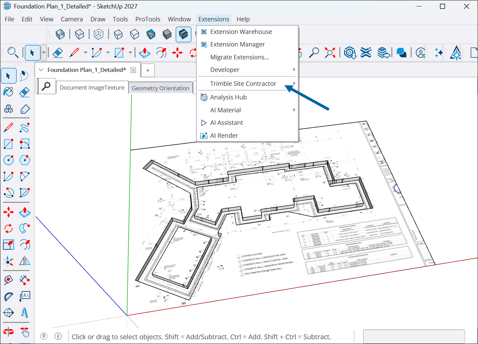This screenshot has height=344, width=478.
Task: Open dropdown arrow beside the pencil tool
Action: pyautogui.click(x=86, y=53)
